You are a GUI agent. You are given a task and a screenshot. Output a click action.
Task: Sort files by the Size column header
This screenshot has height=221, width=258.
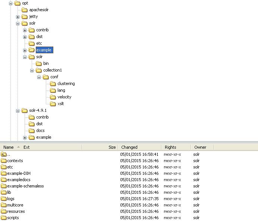[x=112, y=147]
